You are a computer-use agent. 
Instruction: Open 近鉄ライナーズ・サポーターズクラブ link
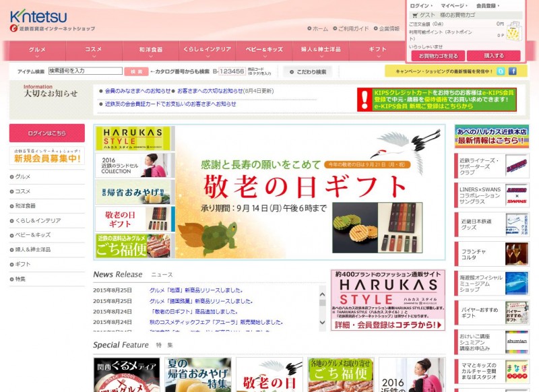[492, 166]
